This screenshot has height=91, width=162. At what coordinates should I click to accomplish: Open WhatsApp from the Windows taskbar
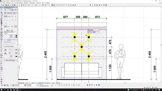pyautogui.click(x=11, y=90)
